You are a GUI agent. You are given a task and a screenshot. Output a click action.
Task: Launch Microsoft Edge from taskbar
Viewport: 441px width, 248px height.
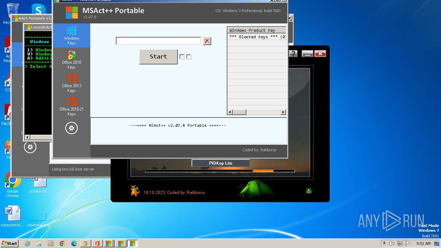(x=74, y=244)
